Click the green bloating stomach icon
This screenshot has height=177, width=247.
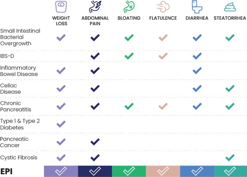tap(129, 7)
